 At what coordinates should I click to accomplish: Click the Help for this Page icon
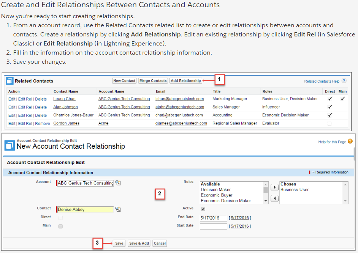(x=350, y=141)
